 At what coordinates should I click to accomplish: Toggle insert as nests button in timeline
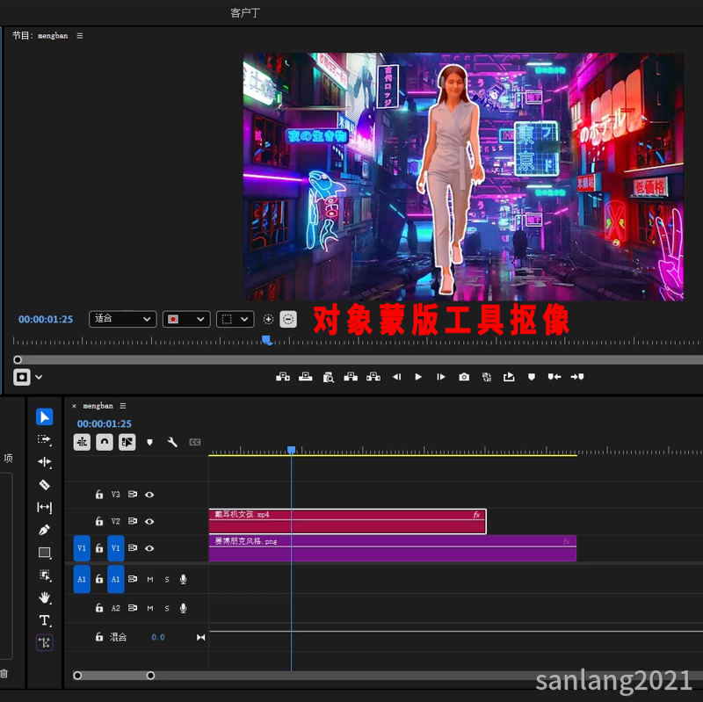tap(82, 443)
